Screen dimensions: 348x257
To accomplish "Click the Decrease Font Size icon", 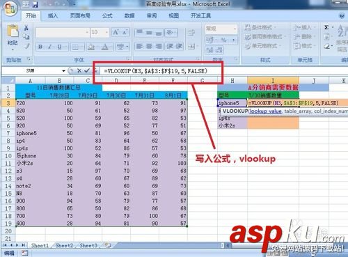I will click(x=125, y=32).
